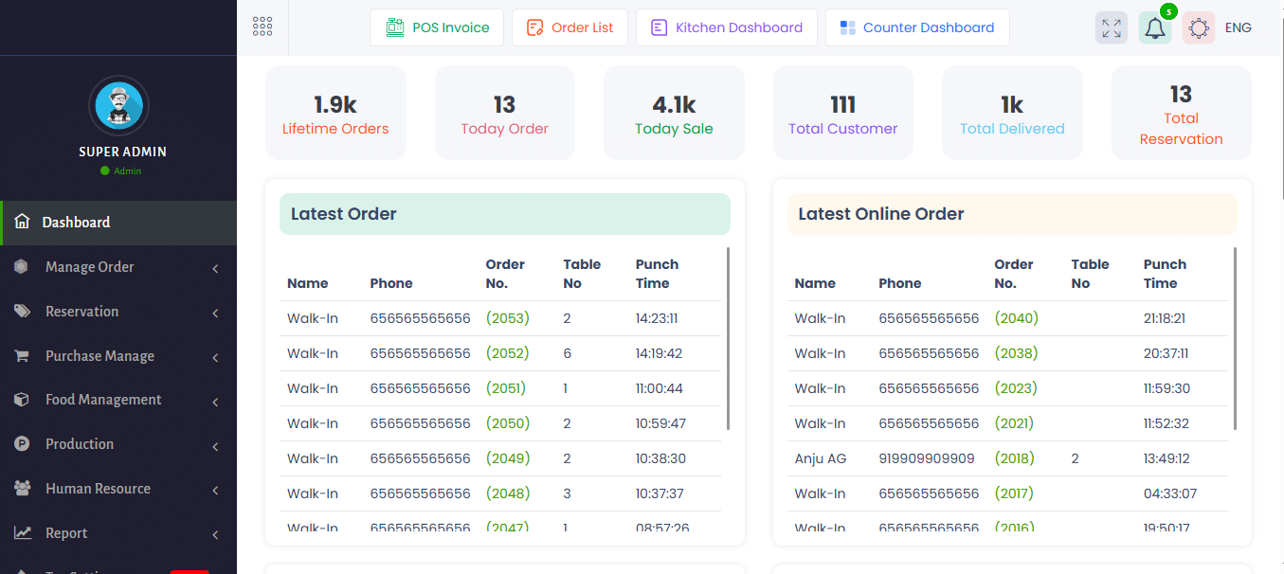Click the Lifetime Orders card

[335, 113]
